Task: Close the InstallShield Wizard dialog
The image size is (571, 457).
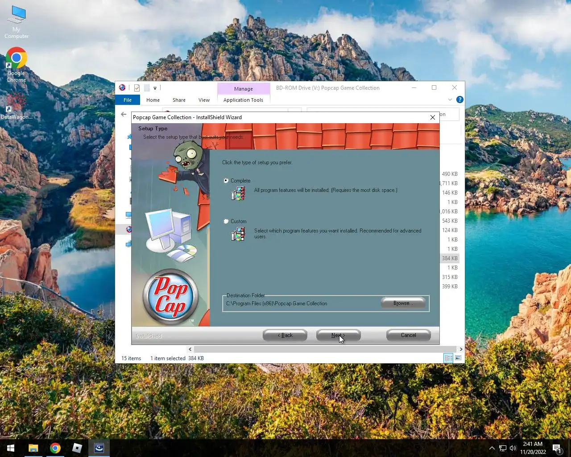Action: pyautogui.click(x=432, y=117)
